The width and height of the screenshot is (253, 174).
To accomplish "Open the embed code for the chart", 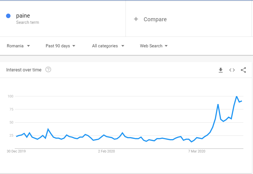I will click(x=232, y=70).
